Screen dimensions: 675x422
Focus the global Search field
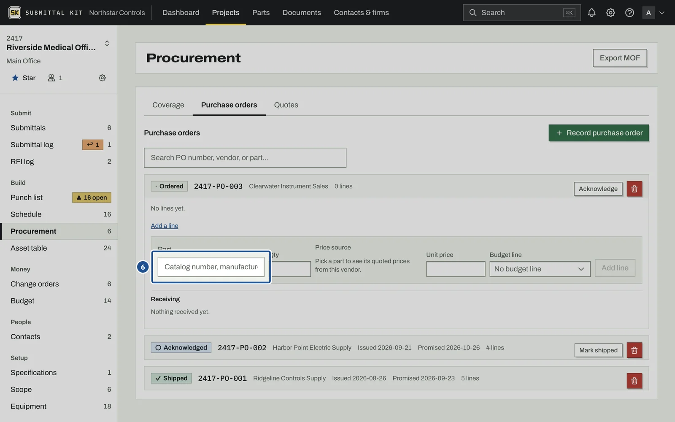[x=521, y=13]
